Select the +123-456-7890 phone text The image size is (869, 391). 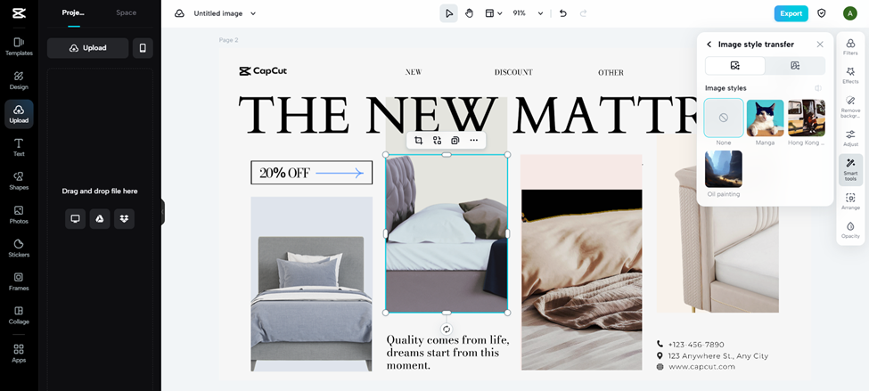pyautogui.click(x=696, y=344)
